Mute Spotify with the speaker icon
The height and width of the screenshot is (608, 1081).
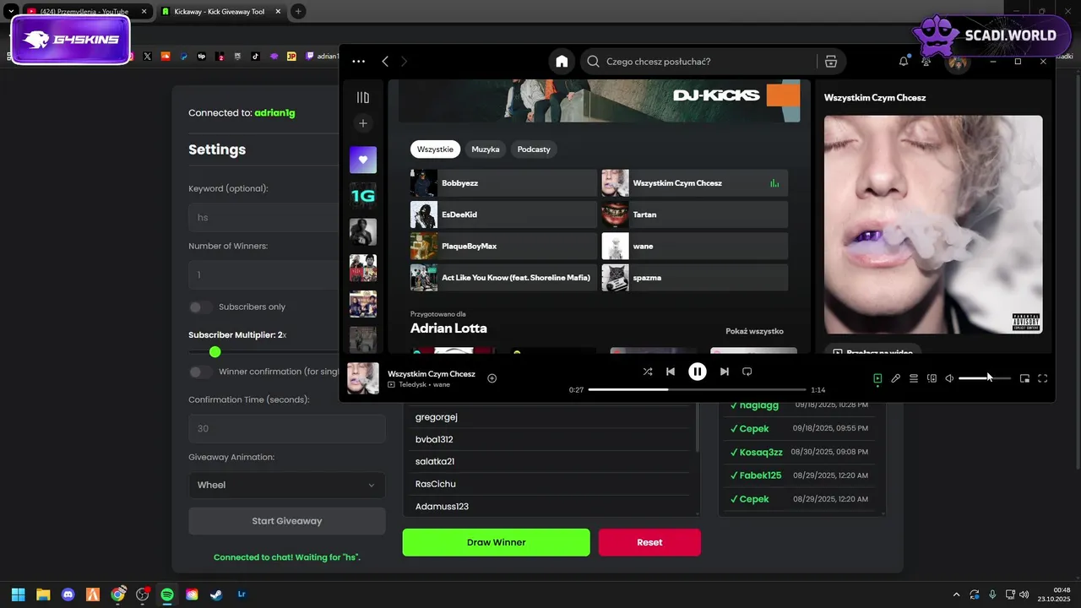tap(949, 378)
